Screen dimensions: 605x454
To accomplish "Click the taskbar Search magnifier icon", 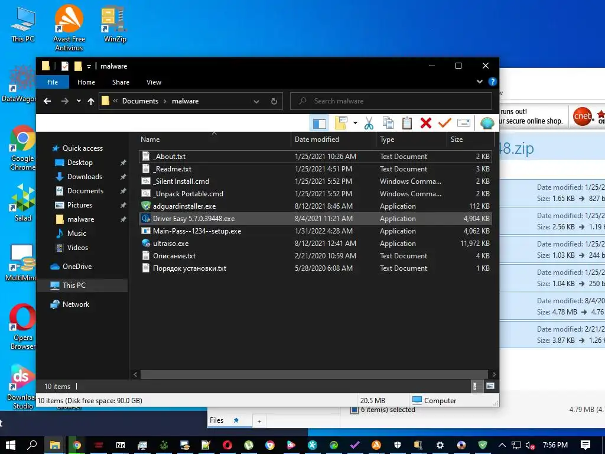I will pyautogui.click(x=32, y=445).
